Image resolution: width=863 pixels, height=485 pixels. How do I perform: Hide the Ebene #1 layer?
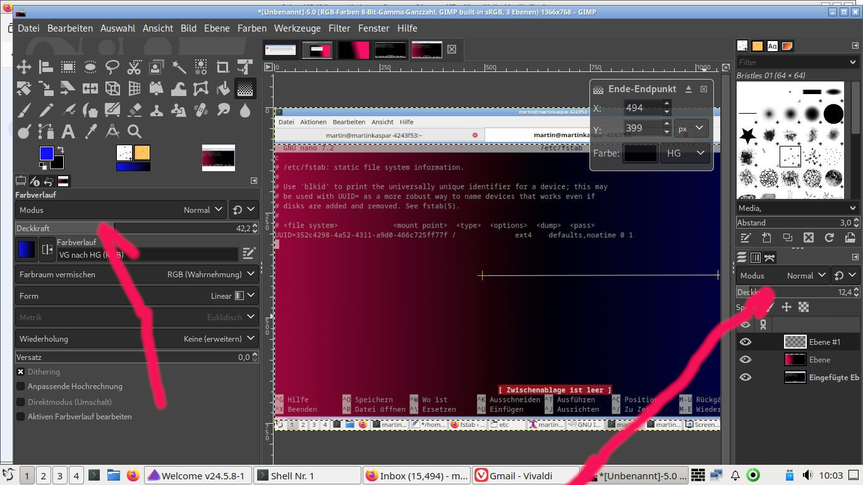tap(745, 342)
